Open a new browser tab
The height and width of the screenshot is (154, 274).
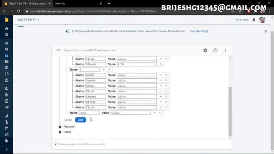pos(109,3)
